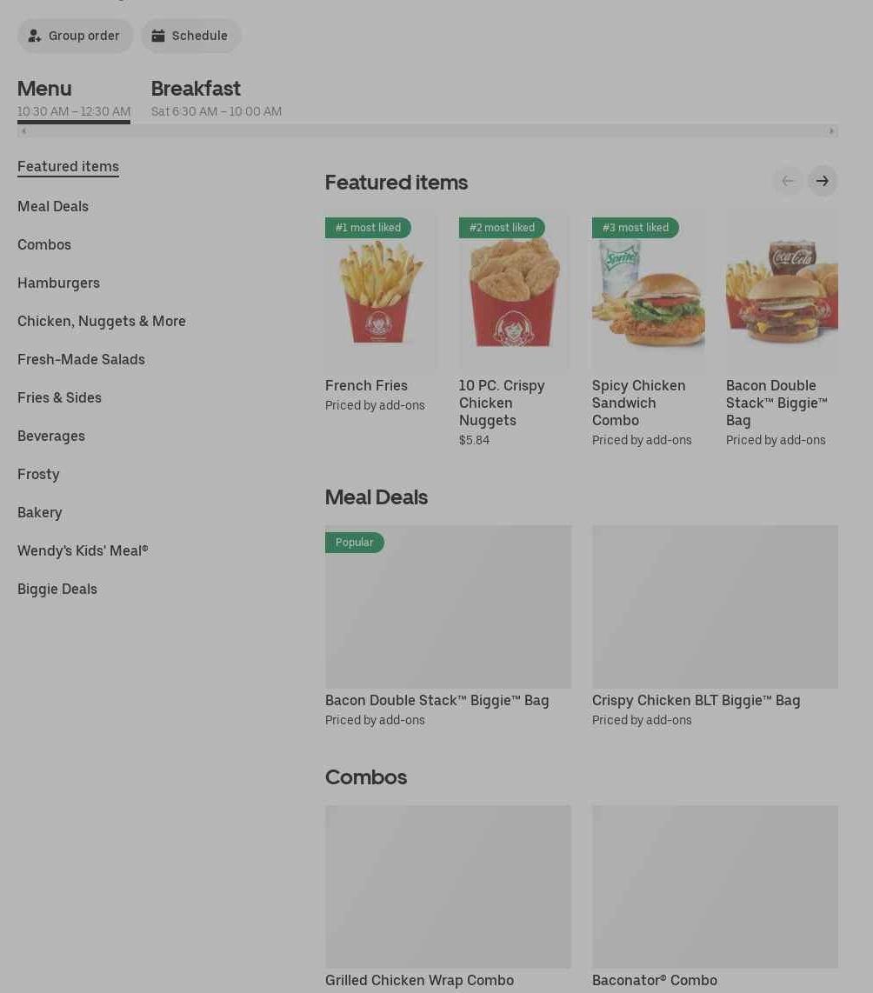The height and width of the screenshot is (993, 873).
Task: Show next featured items with right arrow
Action: (823, 181)
